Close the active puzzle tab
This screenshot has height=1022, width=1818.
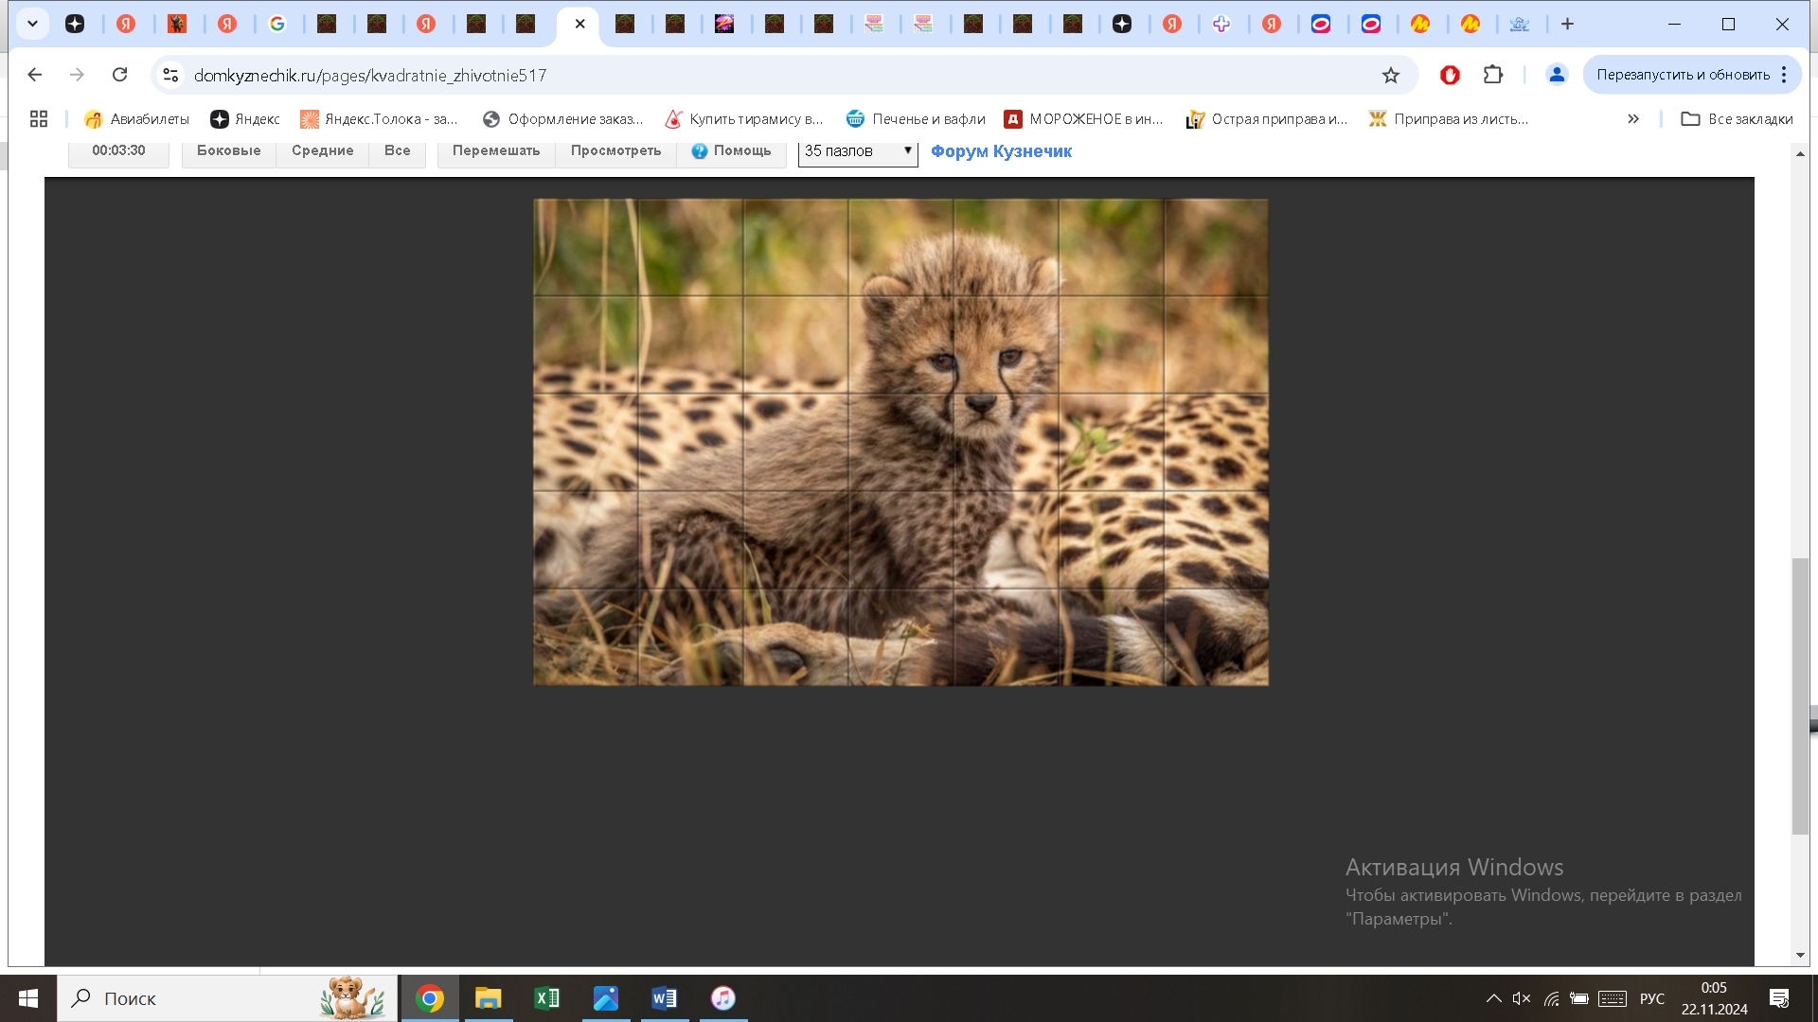[580, 24]
